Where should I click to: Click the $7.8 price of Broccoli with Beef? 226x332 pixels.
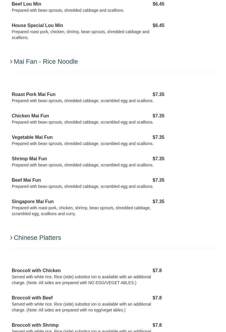point(157,298)
